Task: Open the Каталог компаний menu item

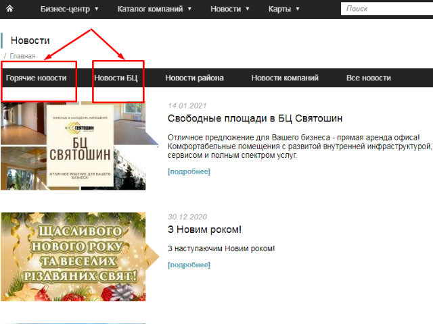Action: click(x=150, y=9)
